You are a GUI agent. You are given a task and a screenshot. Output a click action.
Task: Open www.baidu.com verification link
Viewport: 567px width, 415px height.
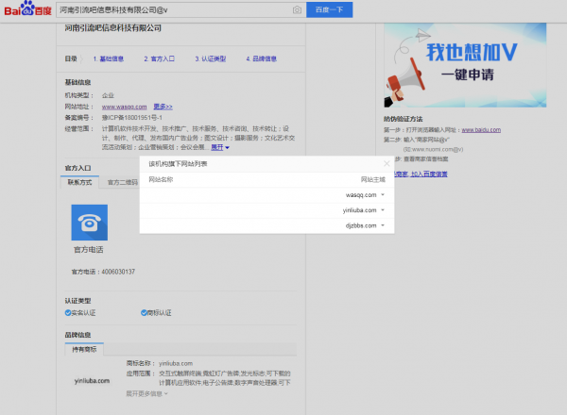(481, 130)
